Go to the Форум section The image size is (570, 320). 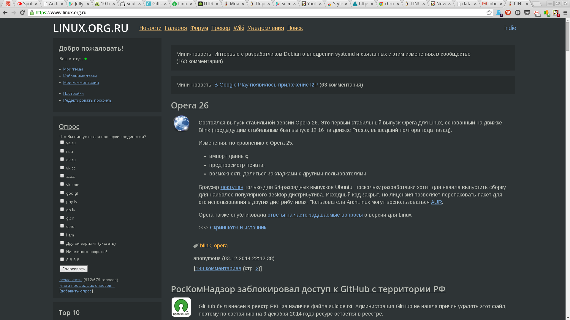click(x=199, y=28)
